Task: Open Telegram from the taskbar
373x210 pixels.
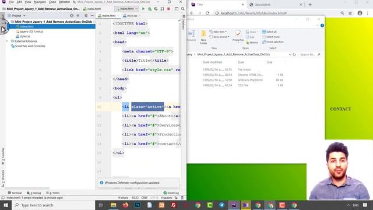Action: coord(221,205)
